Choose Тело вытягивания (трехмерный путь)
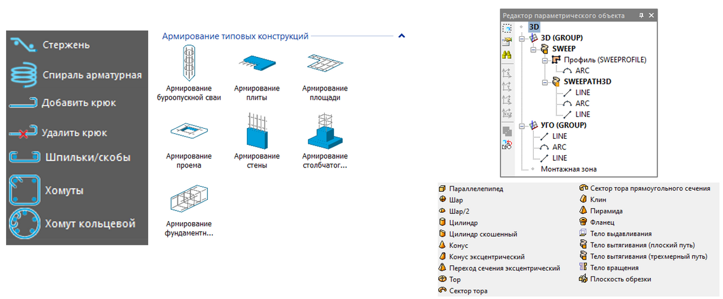723x299 pixels. 644,256
